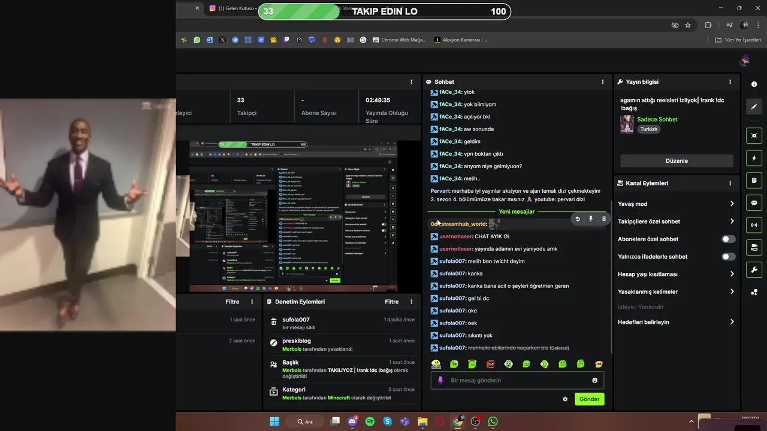Click the Takipçi count 33
Viewport: 767px width, 431px height.
tap(241, 100)
